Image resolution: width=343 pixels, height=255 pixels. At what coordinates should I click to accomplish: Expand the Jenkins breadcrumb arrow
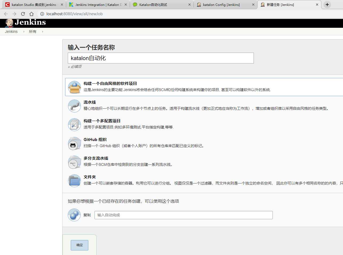[24, 32]
